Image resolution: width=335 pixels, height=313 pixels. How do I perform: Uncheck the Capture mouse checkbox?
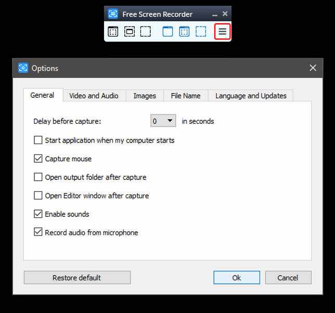[38, 159]
